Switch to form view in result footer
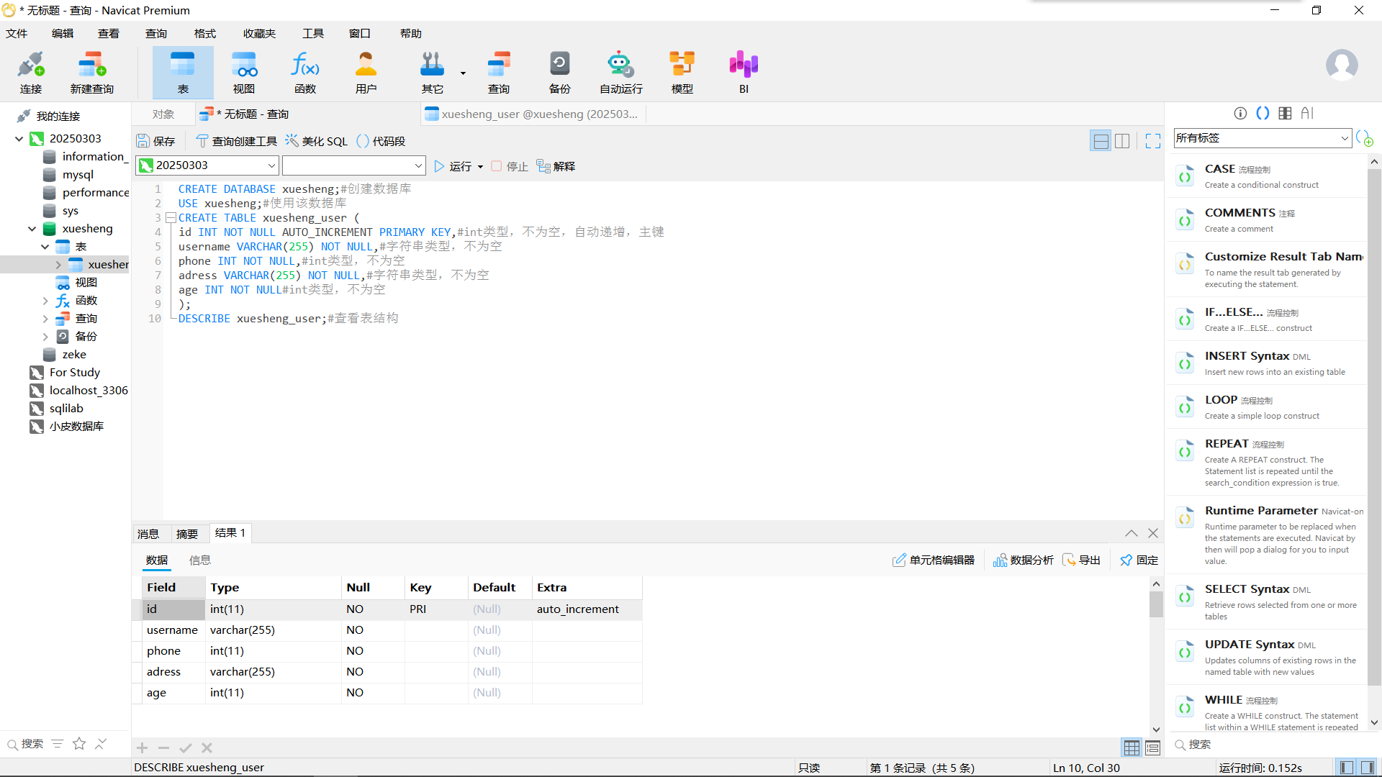The width and height of the screenshot is (1382, 777). (x=1152, y=748)
